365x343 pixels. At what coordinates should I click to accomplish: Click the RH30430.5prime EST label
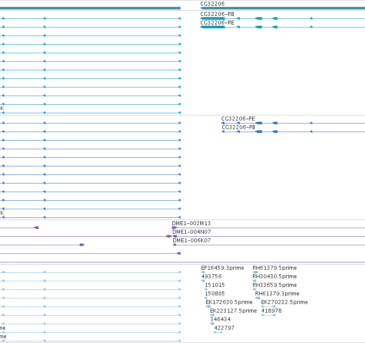click(275, 277)
